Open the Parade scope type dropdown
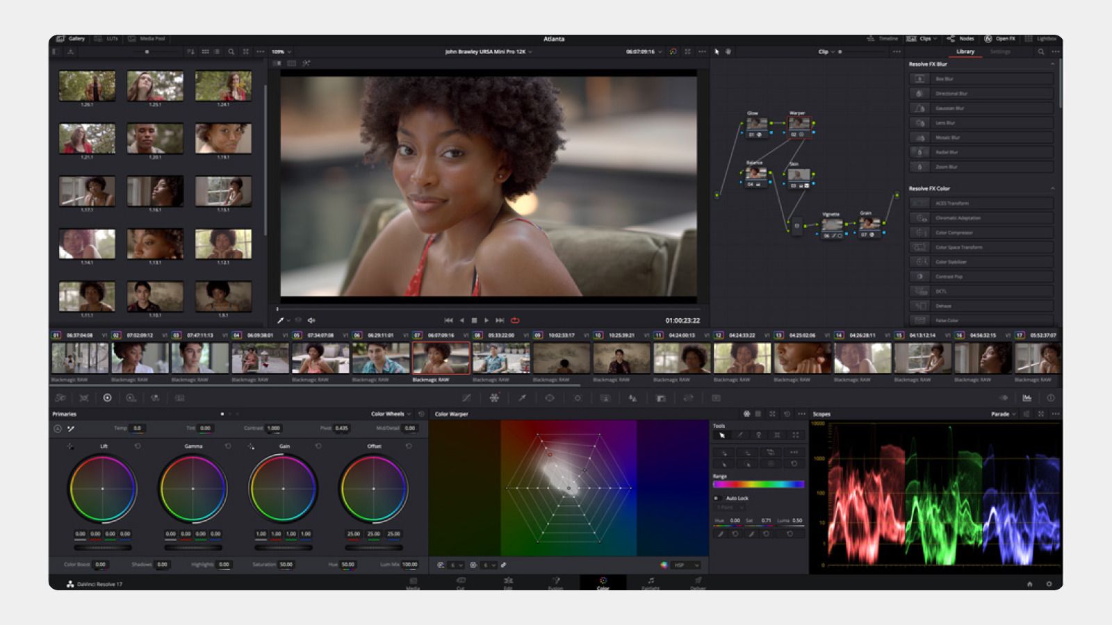 point(1004,414)
